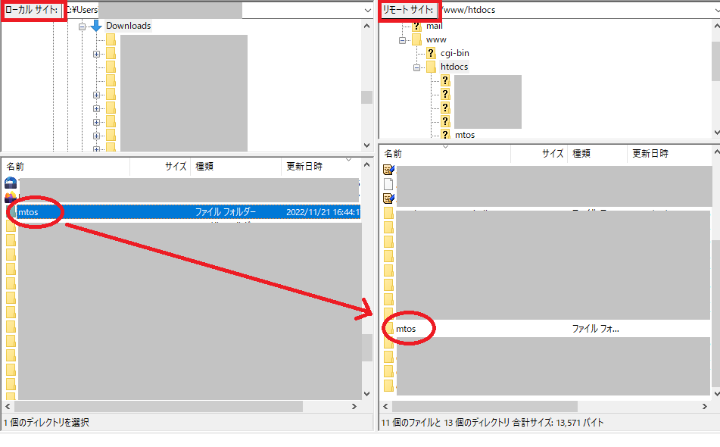
Task: Sort local files by サイズ column
Action: pos(159,167)
